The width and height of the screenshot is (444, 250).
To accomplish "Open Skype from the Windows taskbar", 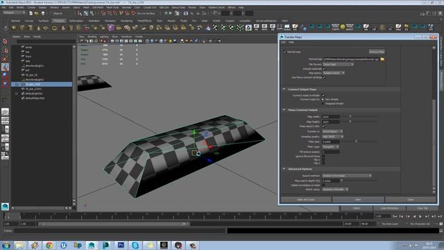I will pyautogui.click(x=135, y=245).
